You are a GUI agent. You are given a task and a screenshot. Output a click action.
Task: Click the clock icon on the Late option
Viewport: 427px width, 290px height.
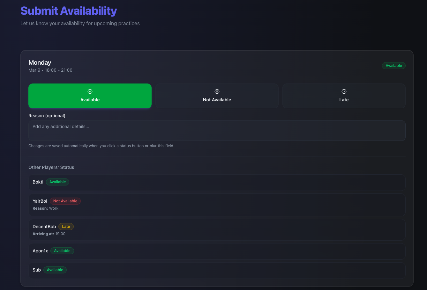344,91
